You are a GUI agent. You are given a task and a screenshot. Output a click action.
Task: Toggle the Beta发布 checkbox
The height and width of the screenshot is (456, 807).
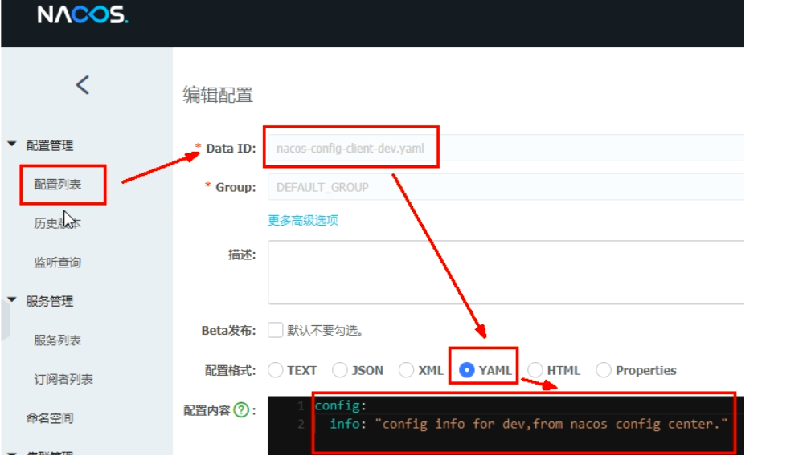[x=276, y=330]
